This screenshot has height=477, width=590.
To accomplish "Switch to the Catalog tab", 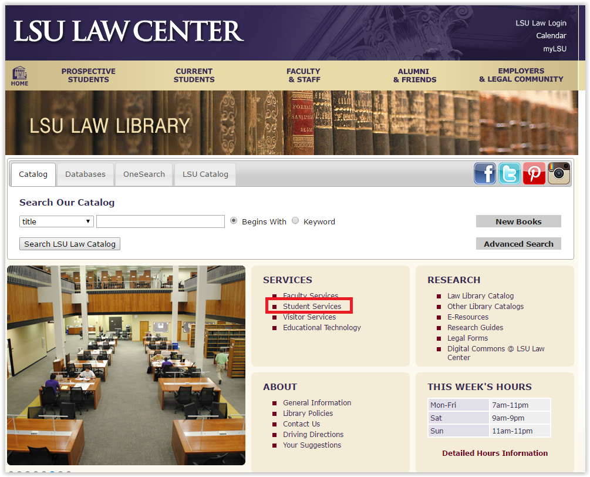I will click(x=33, y=174).
